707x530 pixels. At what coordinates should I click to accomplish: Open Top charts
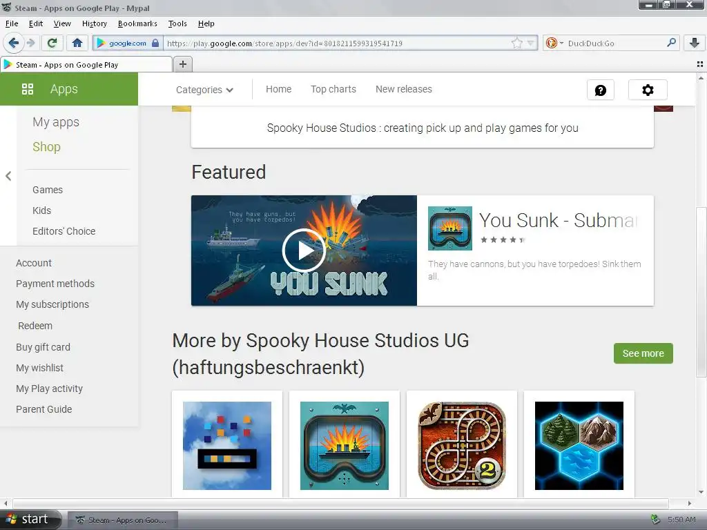coord(333,89)
